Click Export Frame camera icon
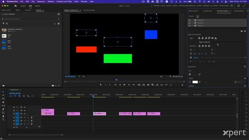 point(148,85)
